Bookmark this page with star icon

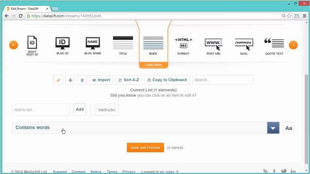click(289, 16)
